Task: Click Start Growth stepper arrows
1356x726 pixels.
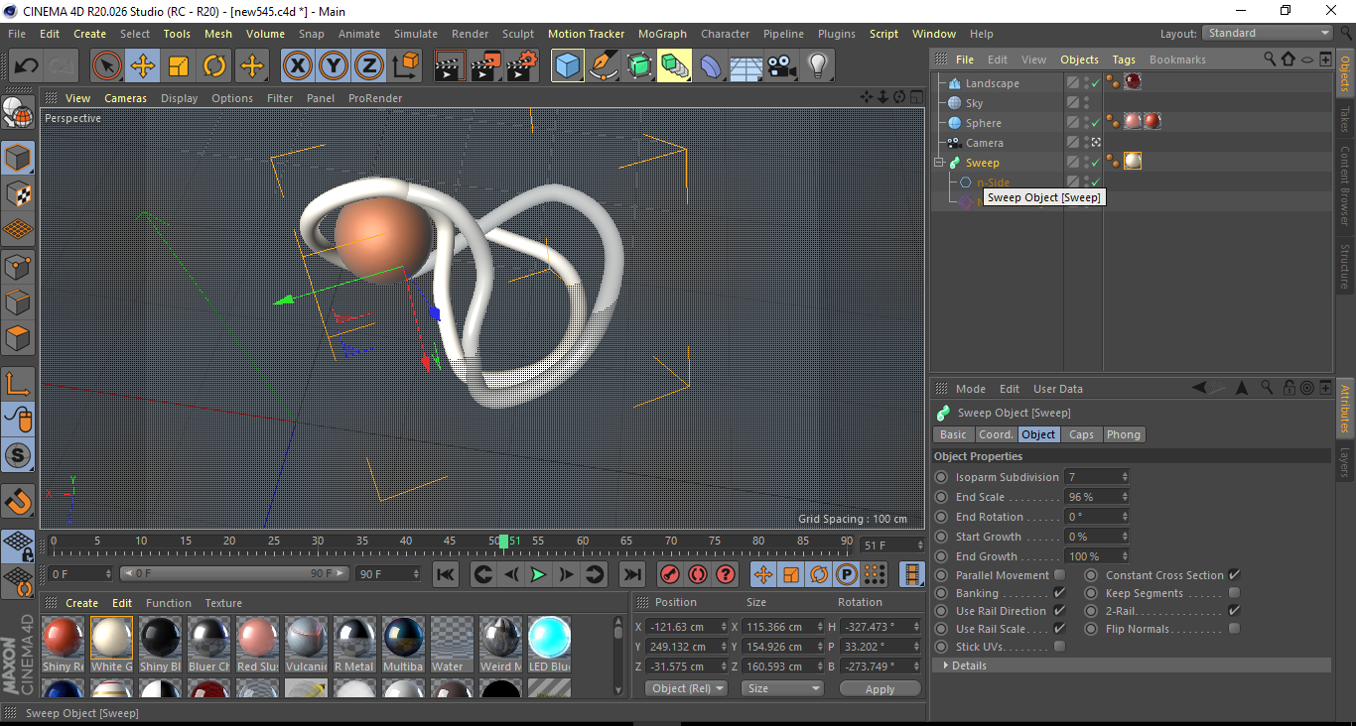Action: coord(1125,537)
